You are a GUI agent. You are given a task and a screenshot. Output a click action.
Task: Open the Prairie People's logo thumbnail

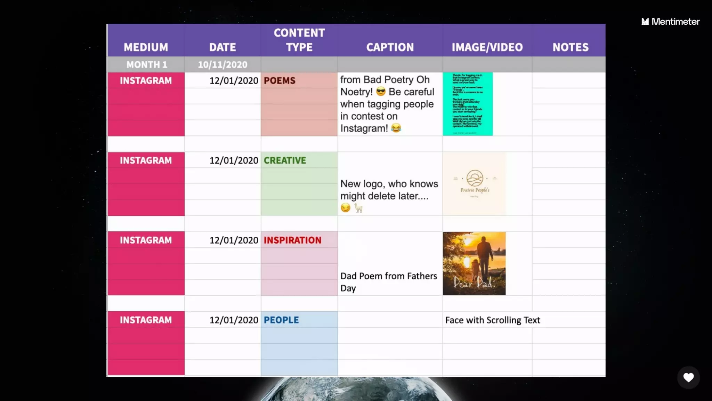click(474, 184)
